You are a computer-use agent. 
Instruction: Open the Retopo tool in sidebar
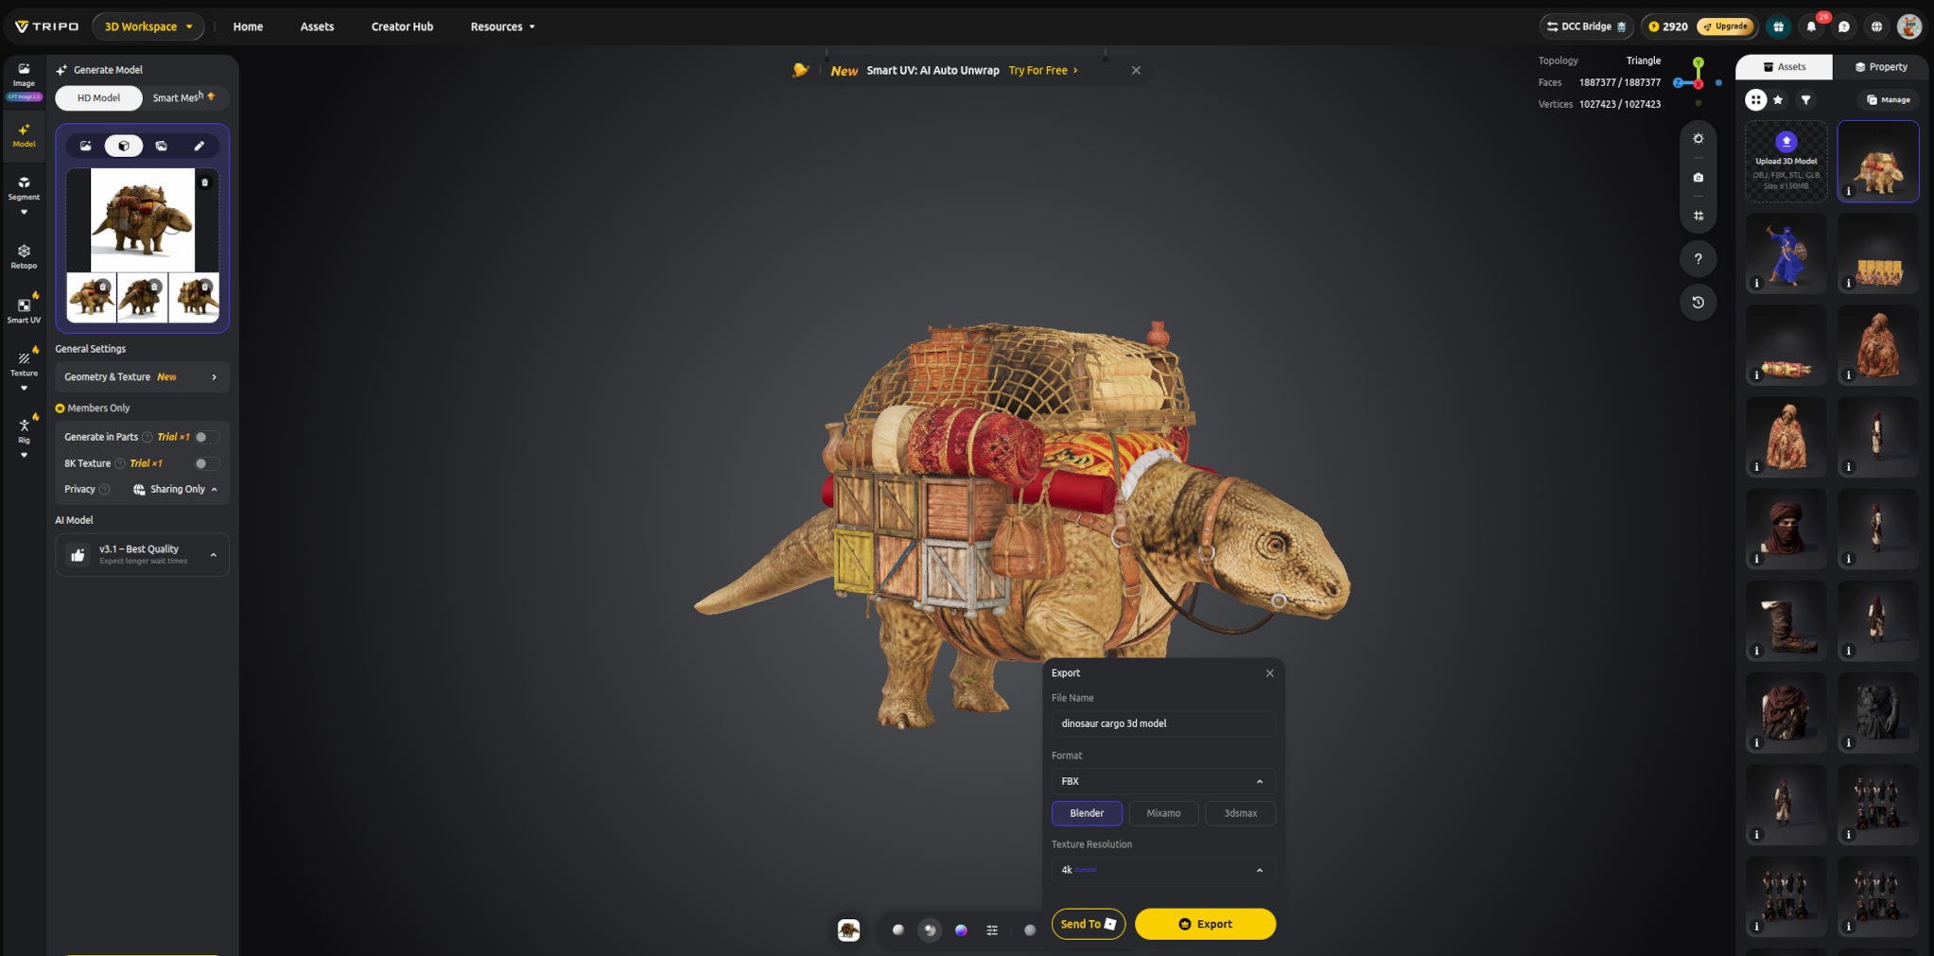tap(24, 256)
